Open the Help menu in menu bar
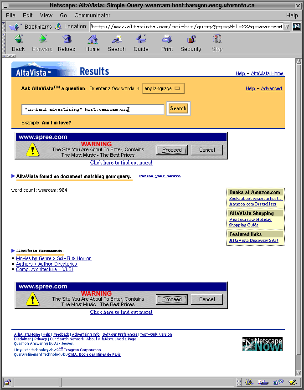The height and width of the screenshot is (390, 304). tap(292, 15)
